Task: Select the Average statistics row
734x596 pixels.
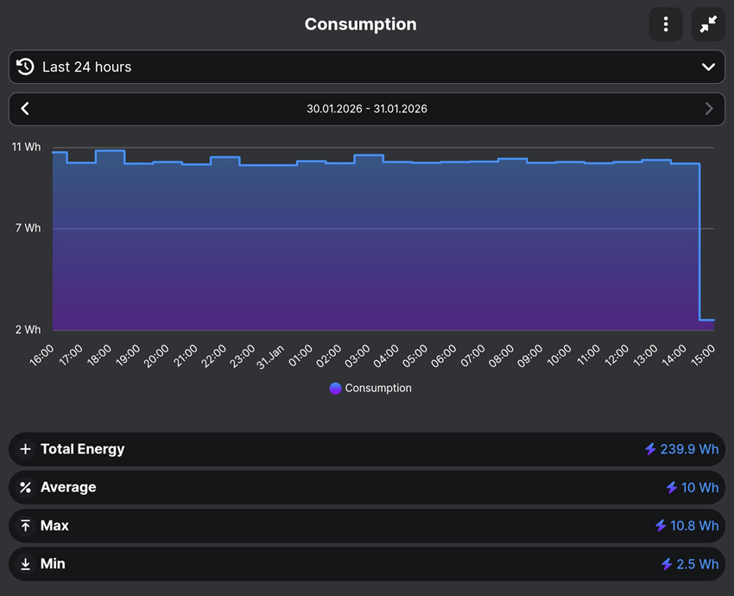Action: (x=367, y=487)
